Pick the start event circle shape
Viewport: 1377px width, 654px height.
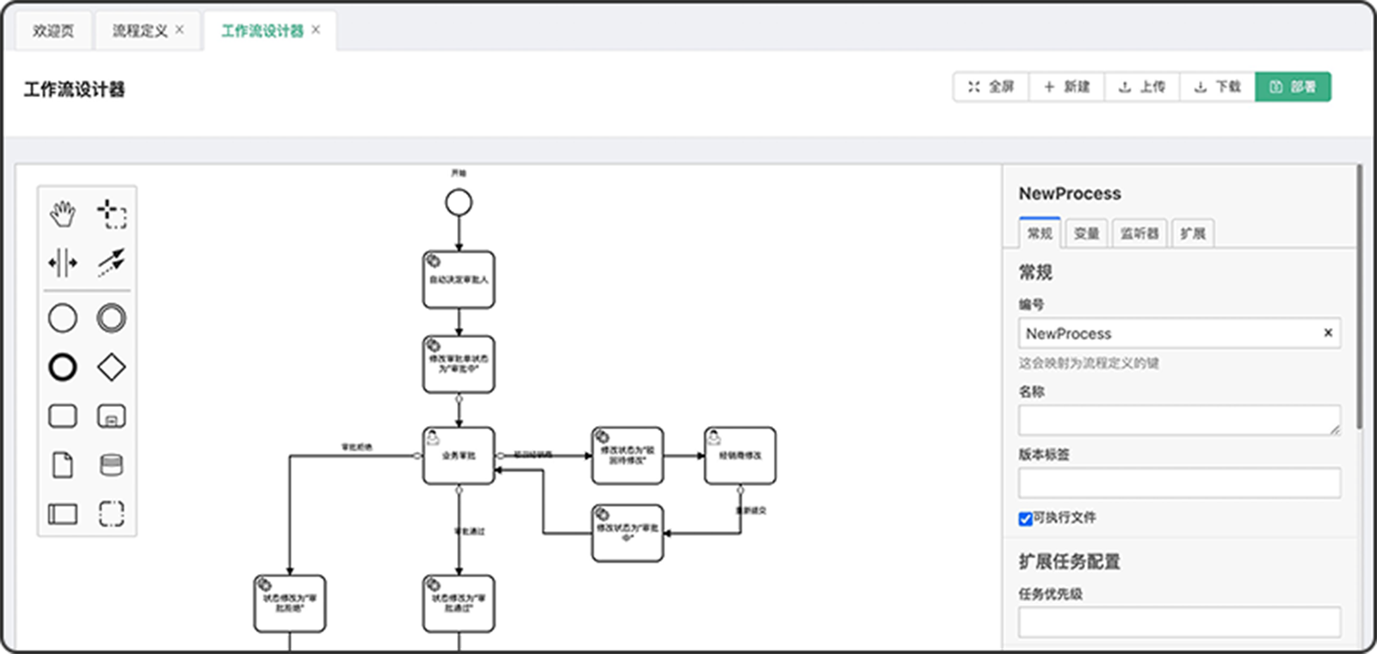point(63,318)
